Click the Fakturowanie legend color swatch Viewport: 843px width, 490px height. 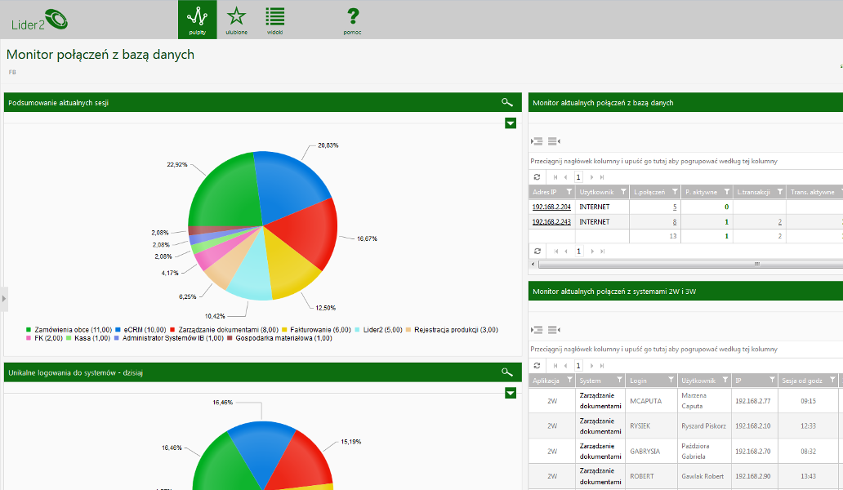[x=284, y=330]
